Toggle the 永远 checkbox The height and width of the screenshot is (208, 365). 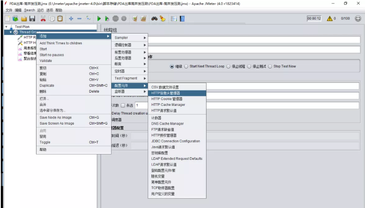coord(123,105)
